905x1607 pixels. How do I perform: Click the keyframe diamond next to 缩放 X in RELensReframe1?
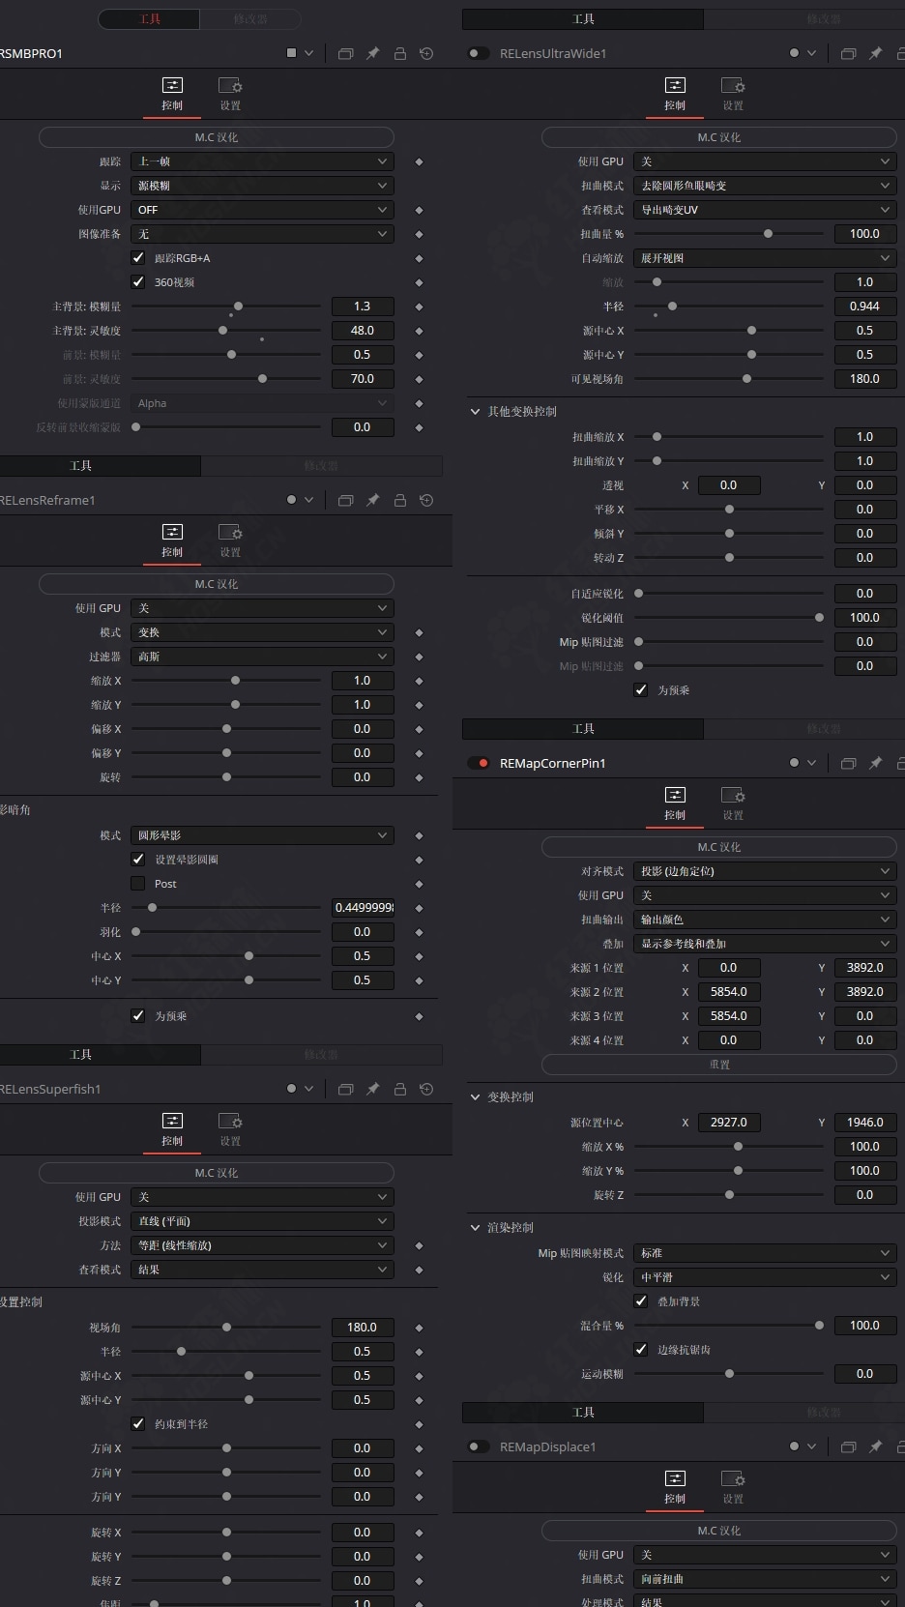(419, 681)
